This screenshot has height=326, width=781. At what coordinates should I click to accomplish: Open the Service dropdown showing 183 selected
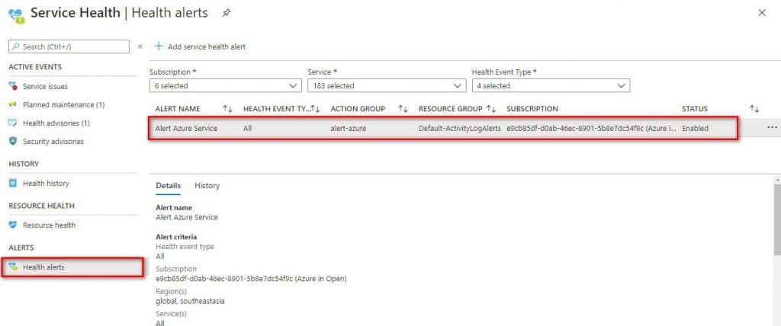(x=387, y=85)
